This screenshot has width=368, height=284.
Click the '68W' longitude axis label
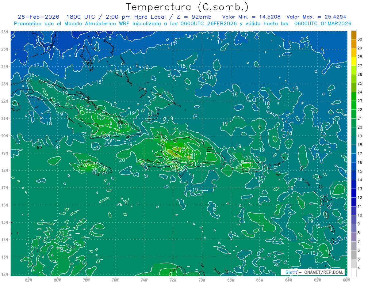pos(231,280)
